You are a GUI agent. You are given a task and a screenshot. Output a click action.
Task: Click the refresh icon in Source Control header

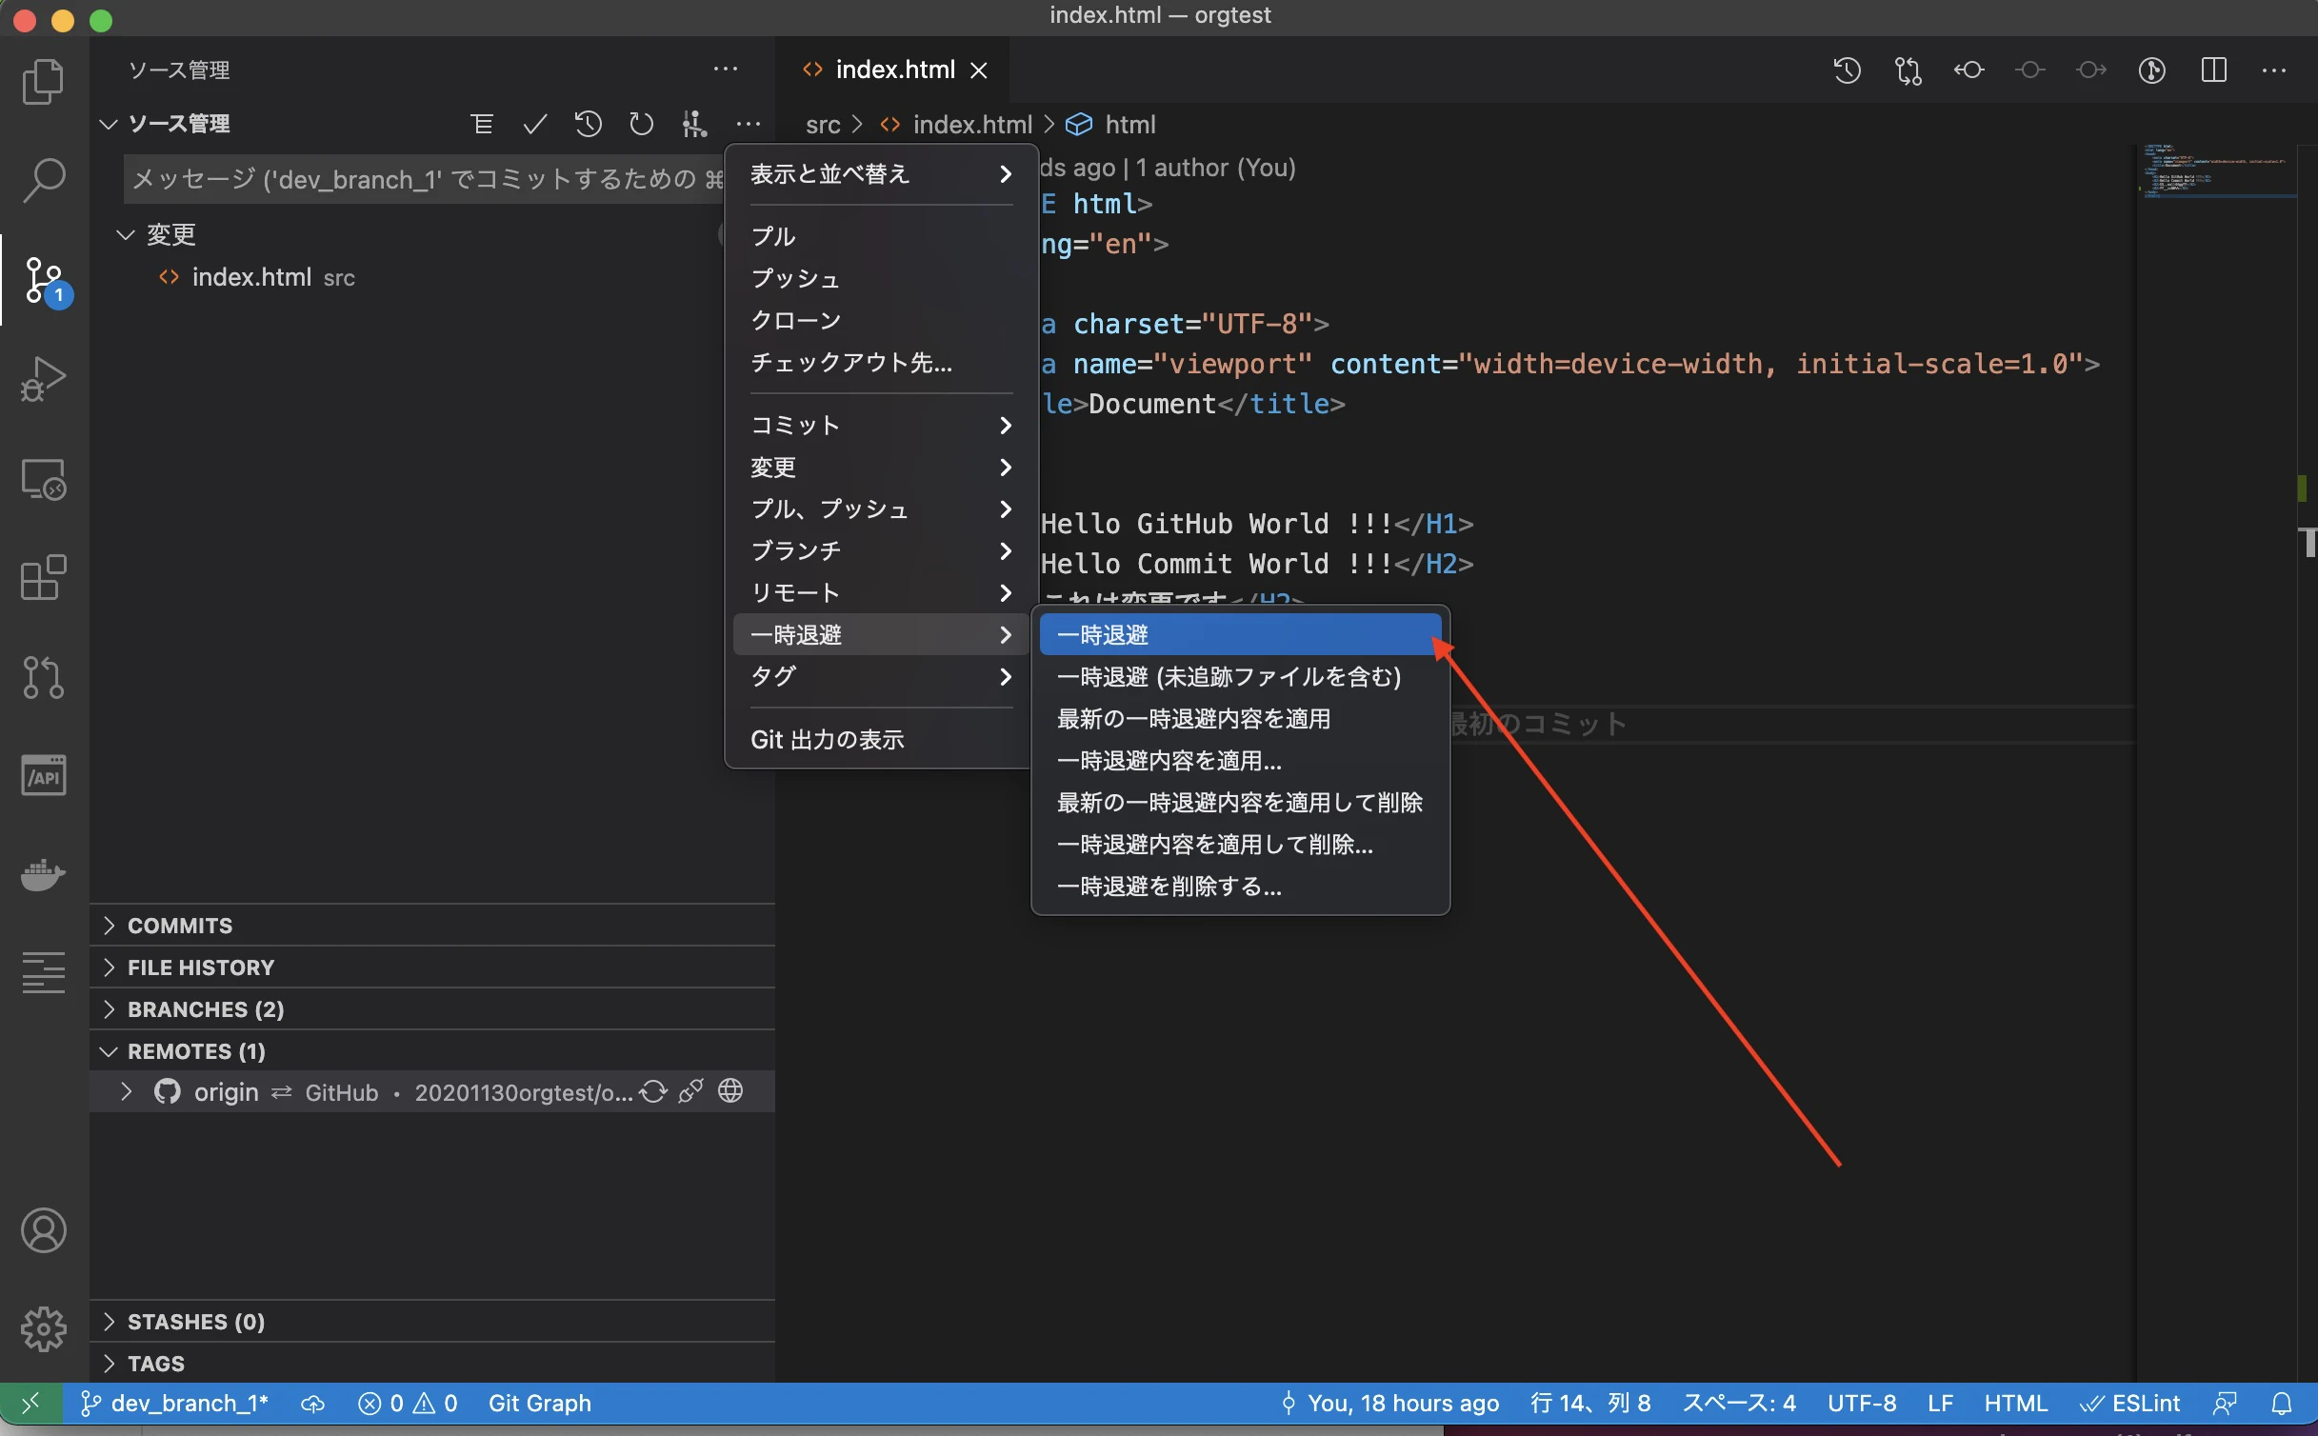point(642,124)
